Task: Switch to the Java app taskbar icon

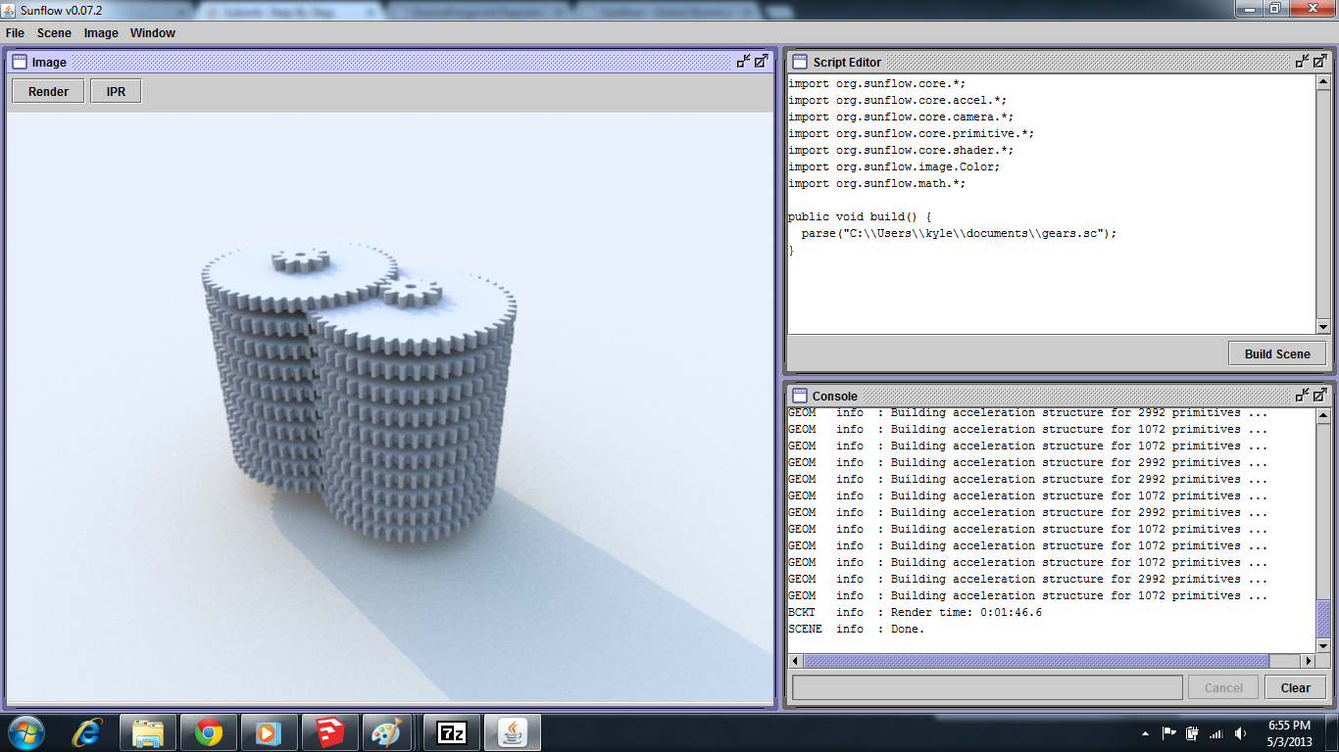Action: coord(512,732)
